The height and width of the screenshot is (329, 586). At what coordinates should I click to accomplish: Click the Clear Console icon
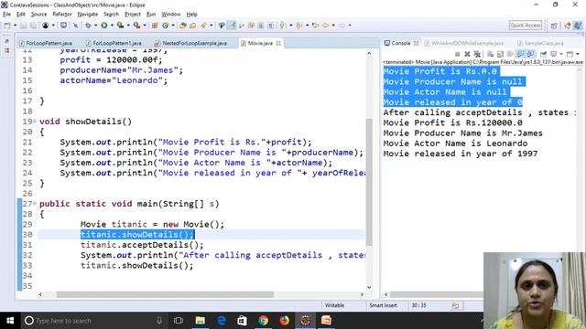coord(491,54)
